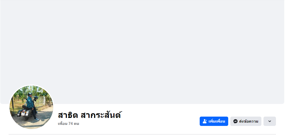Open the round profile picture
This screenshot has height=136, width=285.
[31, 107]
